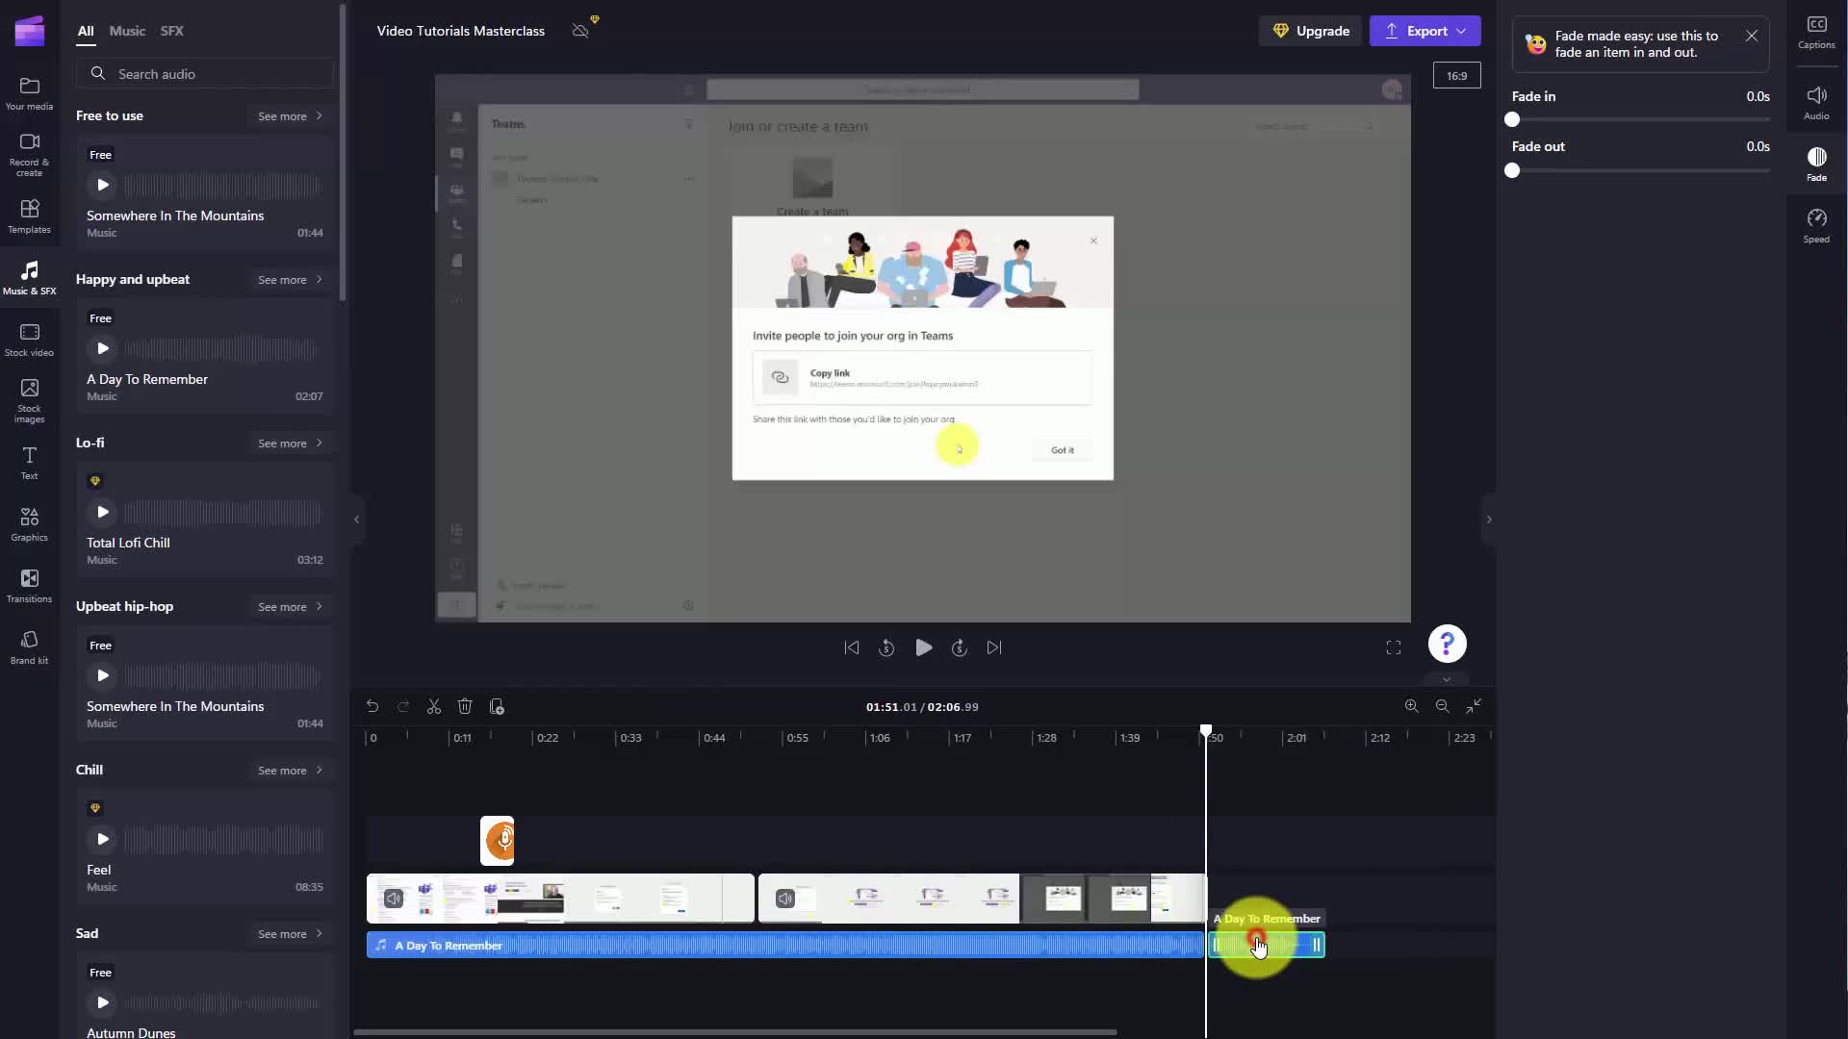The image size is (1848, 1039).
Task: Open Record & create panel
Action: (29, 154)
